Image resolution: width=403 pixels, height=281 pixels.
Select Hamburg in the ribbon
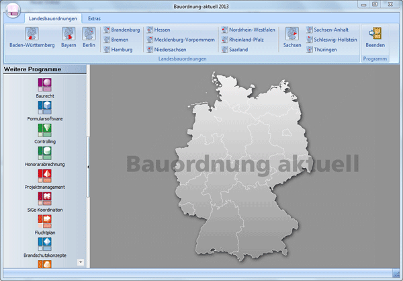point(118,49)
